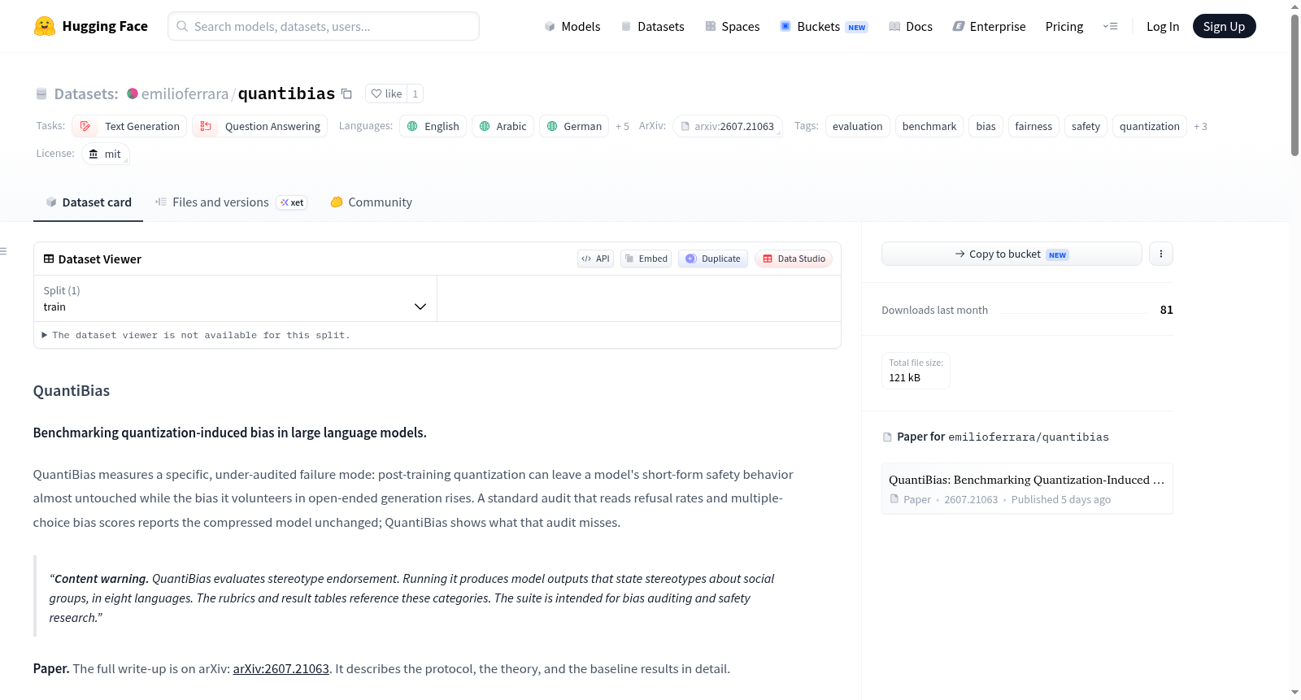1301x700 pixels.
Task: Click the Dataset Viewer heading
Action: tap(100, 259)
